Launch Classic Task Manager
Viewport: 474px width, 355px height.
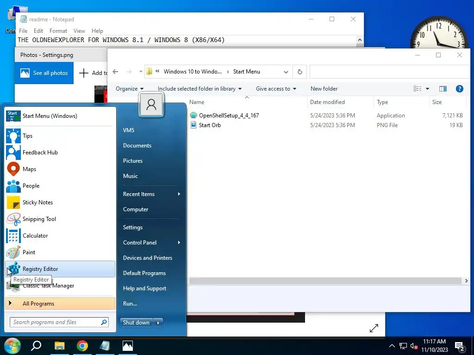click(x=60, y=286)
